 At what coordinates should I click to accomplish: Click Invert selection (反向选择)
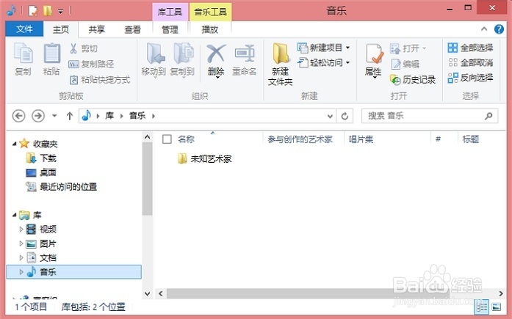(x=470, y=78)
